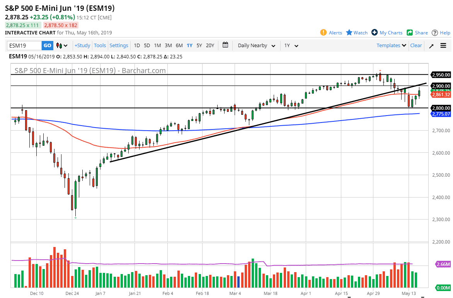Open the Tools menu

tap(100, 45)
